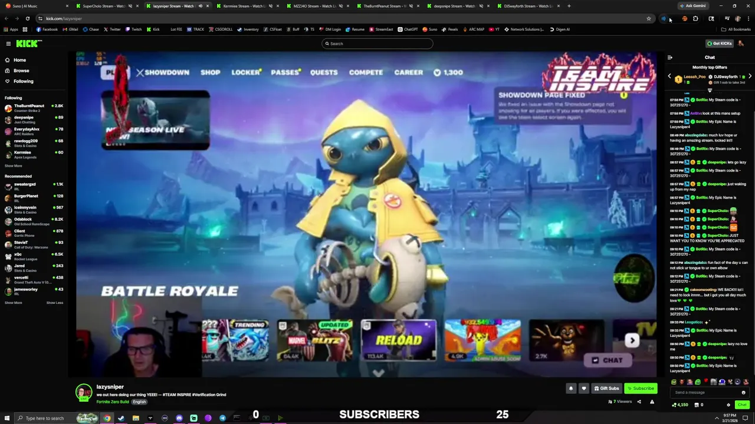Viewport: 755px width, 424px height.
Task: Open user profile avatar at top right
Action: 741,44
